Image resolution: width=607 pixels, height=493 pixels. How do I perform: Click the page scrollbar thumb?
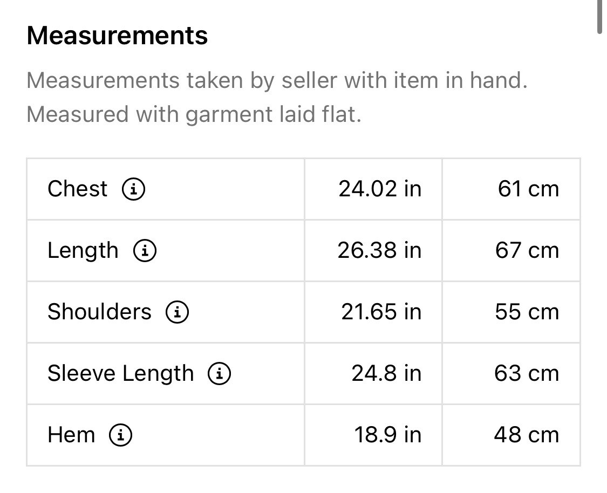click(599, 17)
